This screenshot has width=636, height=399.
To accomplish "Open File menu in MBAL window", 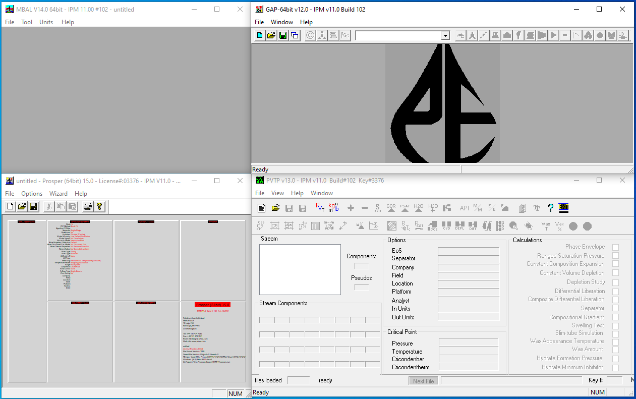I will point(10,22).
